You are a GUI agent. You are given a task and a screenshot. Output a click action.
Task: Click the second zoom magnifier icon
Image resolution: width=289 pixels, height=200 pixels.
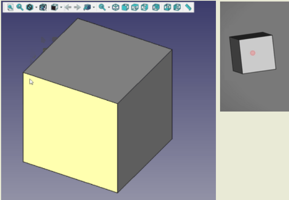pyautogui.click(x=102, y=7)
